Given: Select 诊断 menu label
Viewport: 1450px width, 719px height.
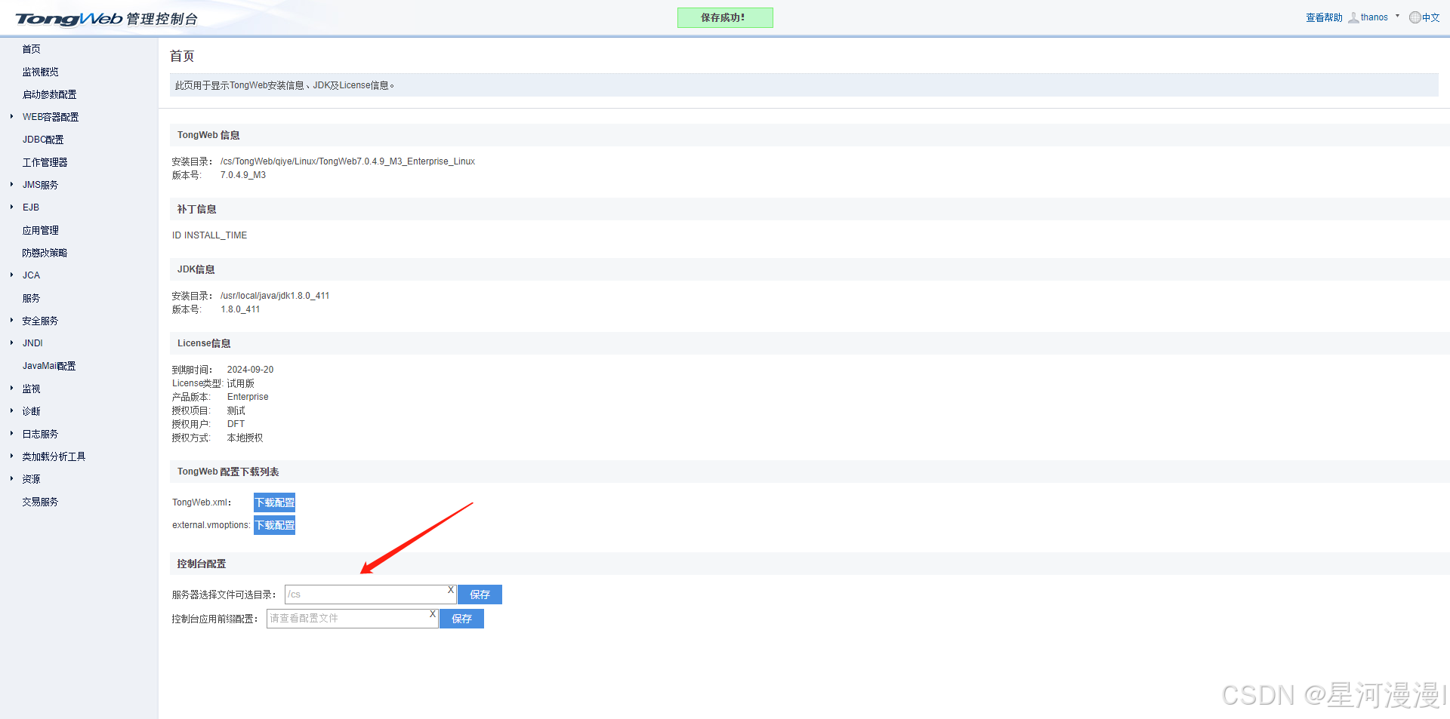Looking at the screenshot, I should click(31, 411).
